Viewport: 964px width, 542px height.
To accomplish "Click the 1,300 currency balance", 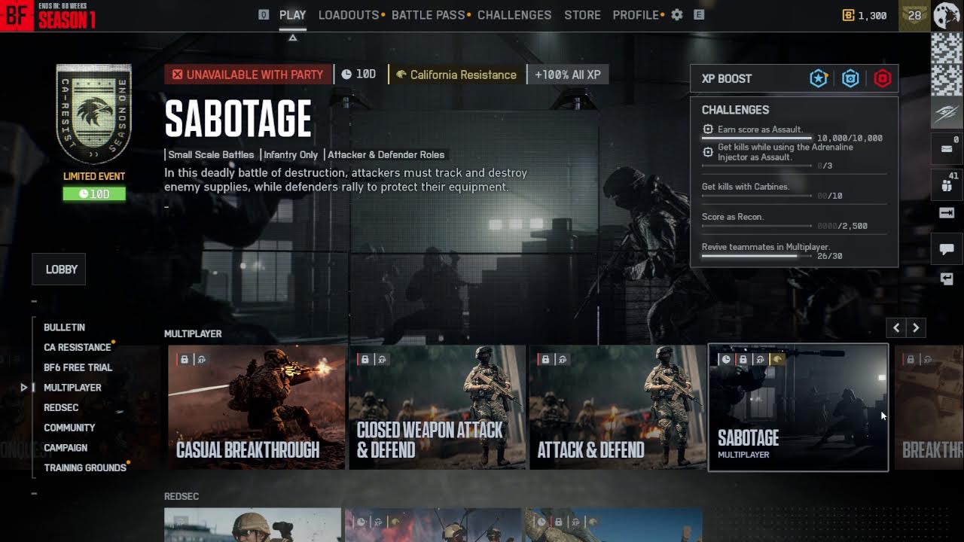I will (x=872, y=16).
